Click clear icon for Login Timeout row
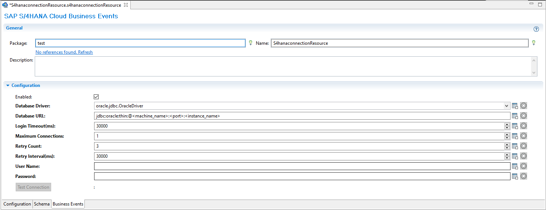The height and width of the screenshot is (210, 546). (524, 126)
